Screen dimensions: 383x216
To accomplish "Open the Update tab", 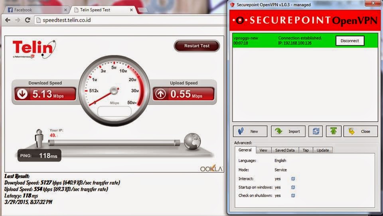I will [x=323, y=150].
